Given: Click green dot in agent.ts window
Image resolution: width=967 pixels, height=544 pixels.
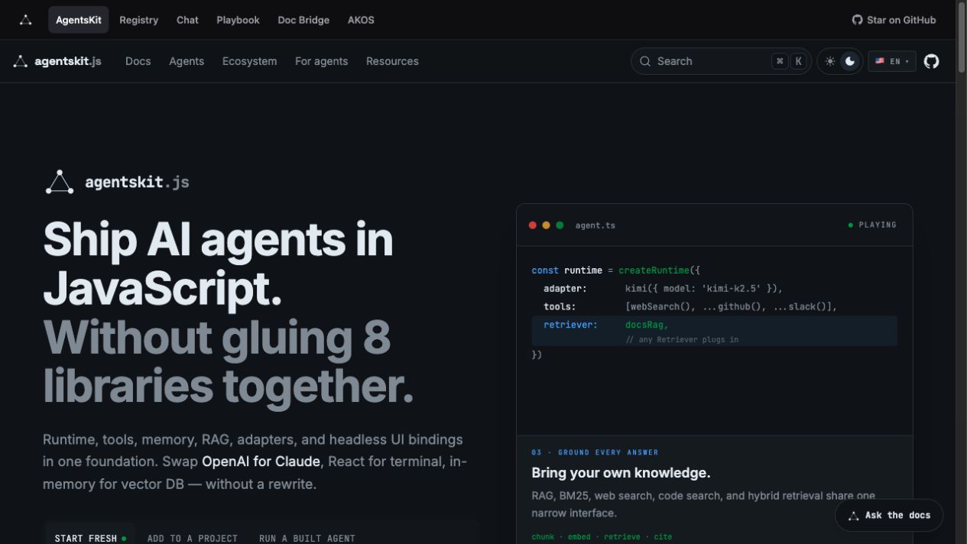Looking at the screenshot, I should pyautogui.click(x=560, y=225).
